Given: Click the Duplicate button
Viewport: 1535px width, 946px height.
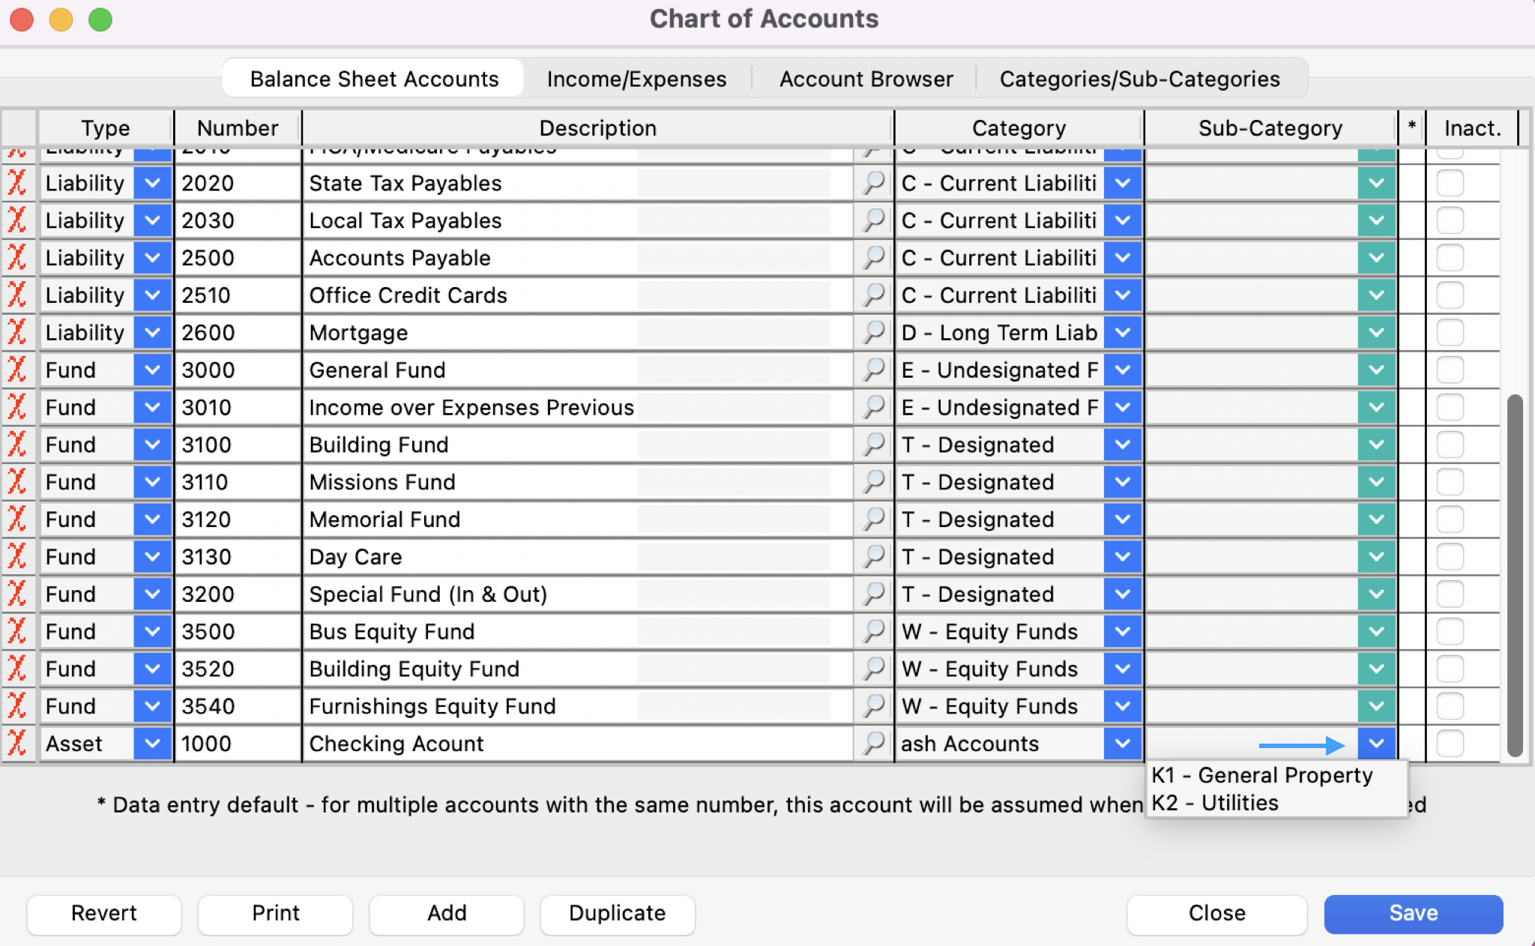Looking at the screenshot, I should coord(617,912).
